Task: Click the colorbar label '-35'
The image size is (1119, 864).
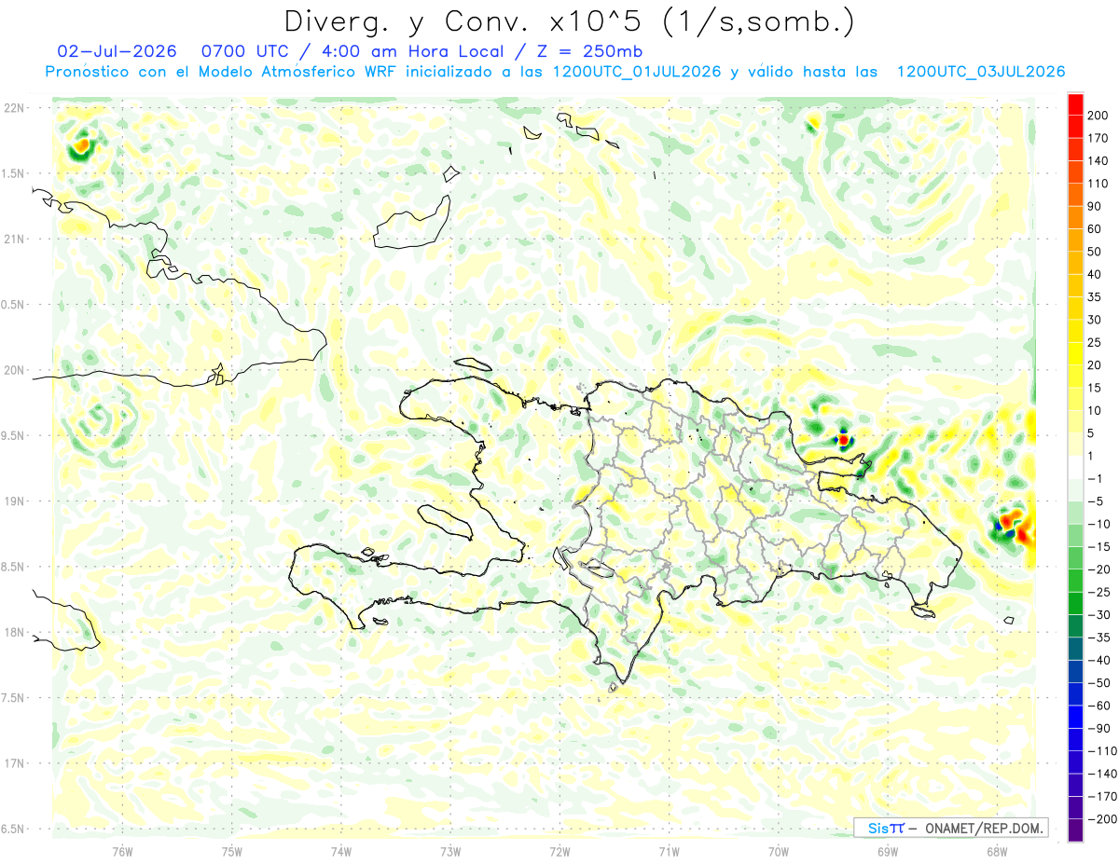Action: 1098,638
